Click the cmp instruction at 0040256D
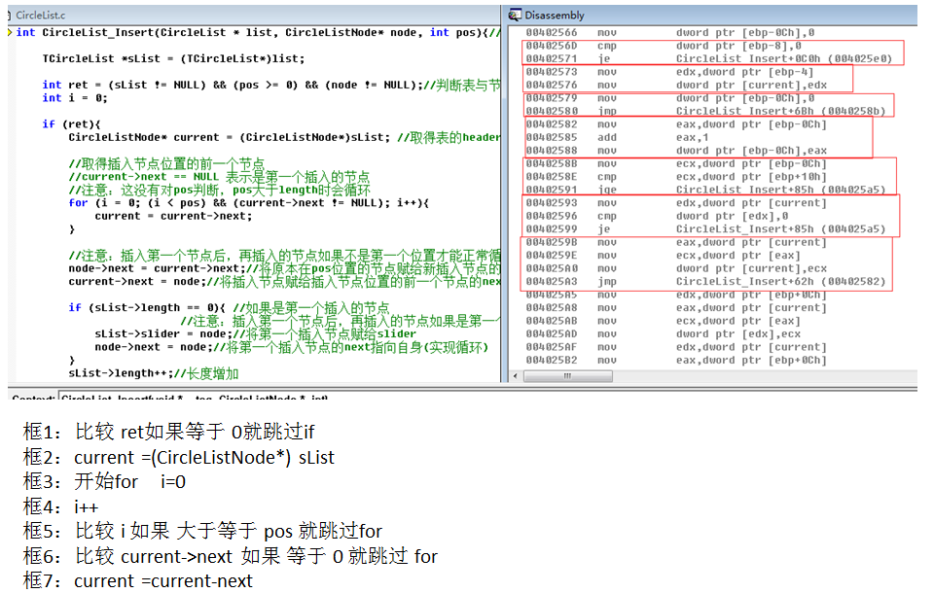The height and width of the screenshot is (593, 934). (663, 46)
